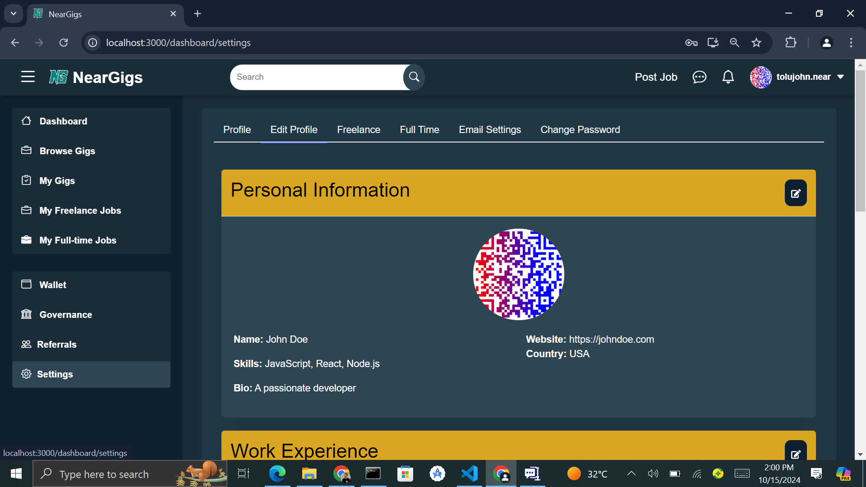Viewport: 866px width, 487px height.
Task: Open the notifications bell
Action: 728,77
